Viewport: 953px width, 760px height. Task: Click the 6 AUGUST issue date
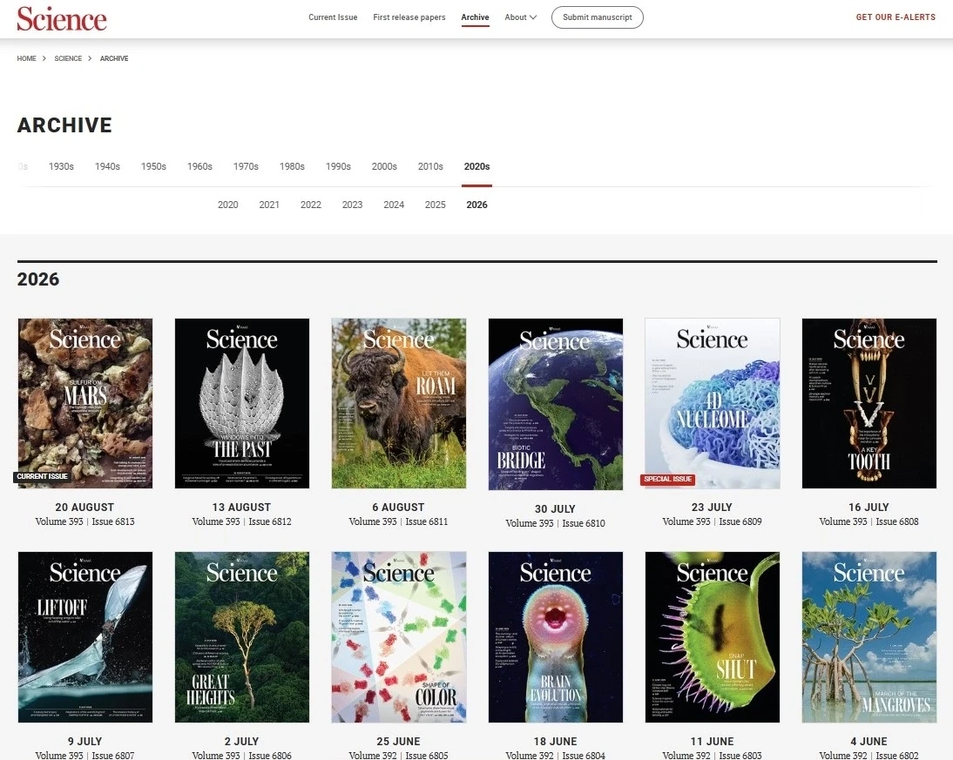398,508
